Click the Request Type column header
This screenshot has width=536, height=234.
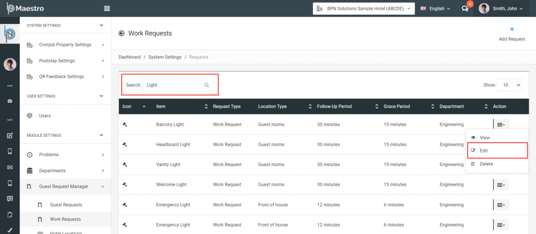pyautogui.click(x=227, y=107)
